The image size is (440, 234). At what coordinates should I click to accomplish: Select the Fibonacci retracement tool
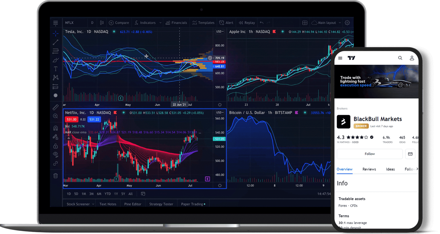[56, 51]
